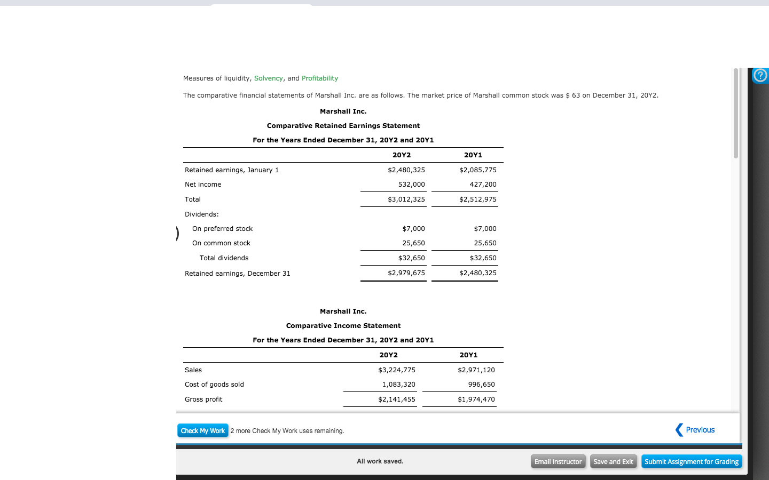The image size is (769, 480).
Task: Open the Solvency glossary link
Action: 269,78
